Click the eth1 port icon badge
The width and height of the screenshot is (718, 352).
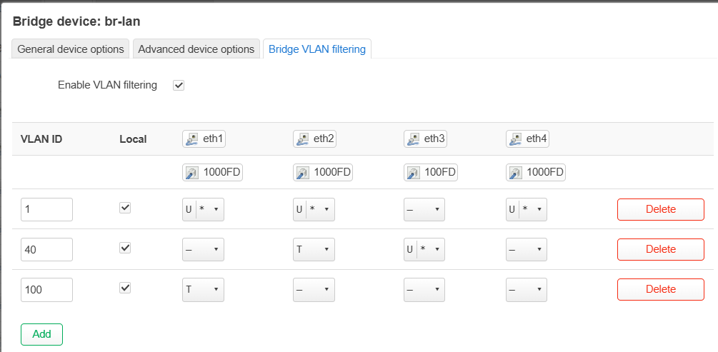[x=204, y=139]
